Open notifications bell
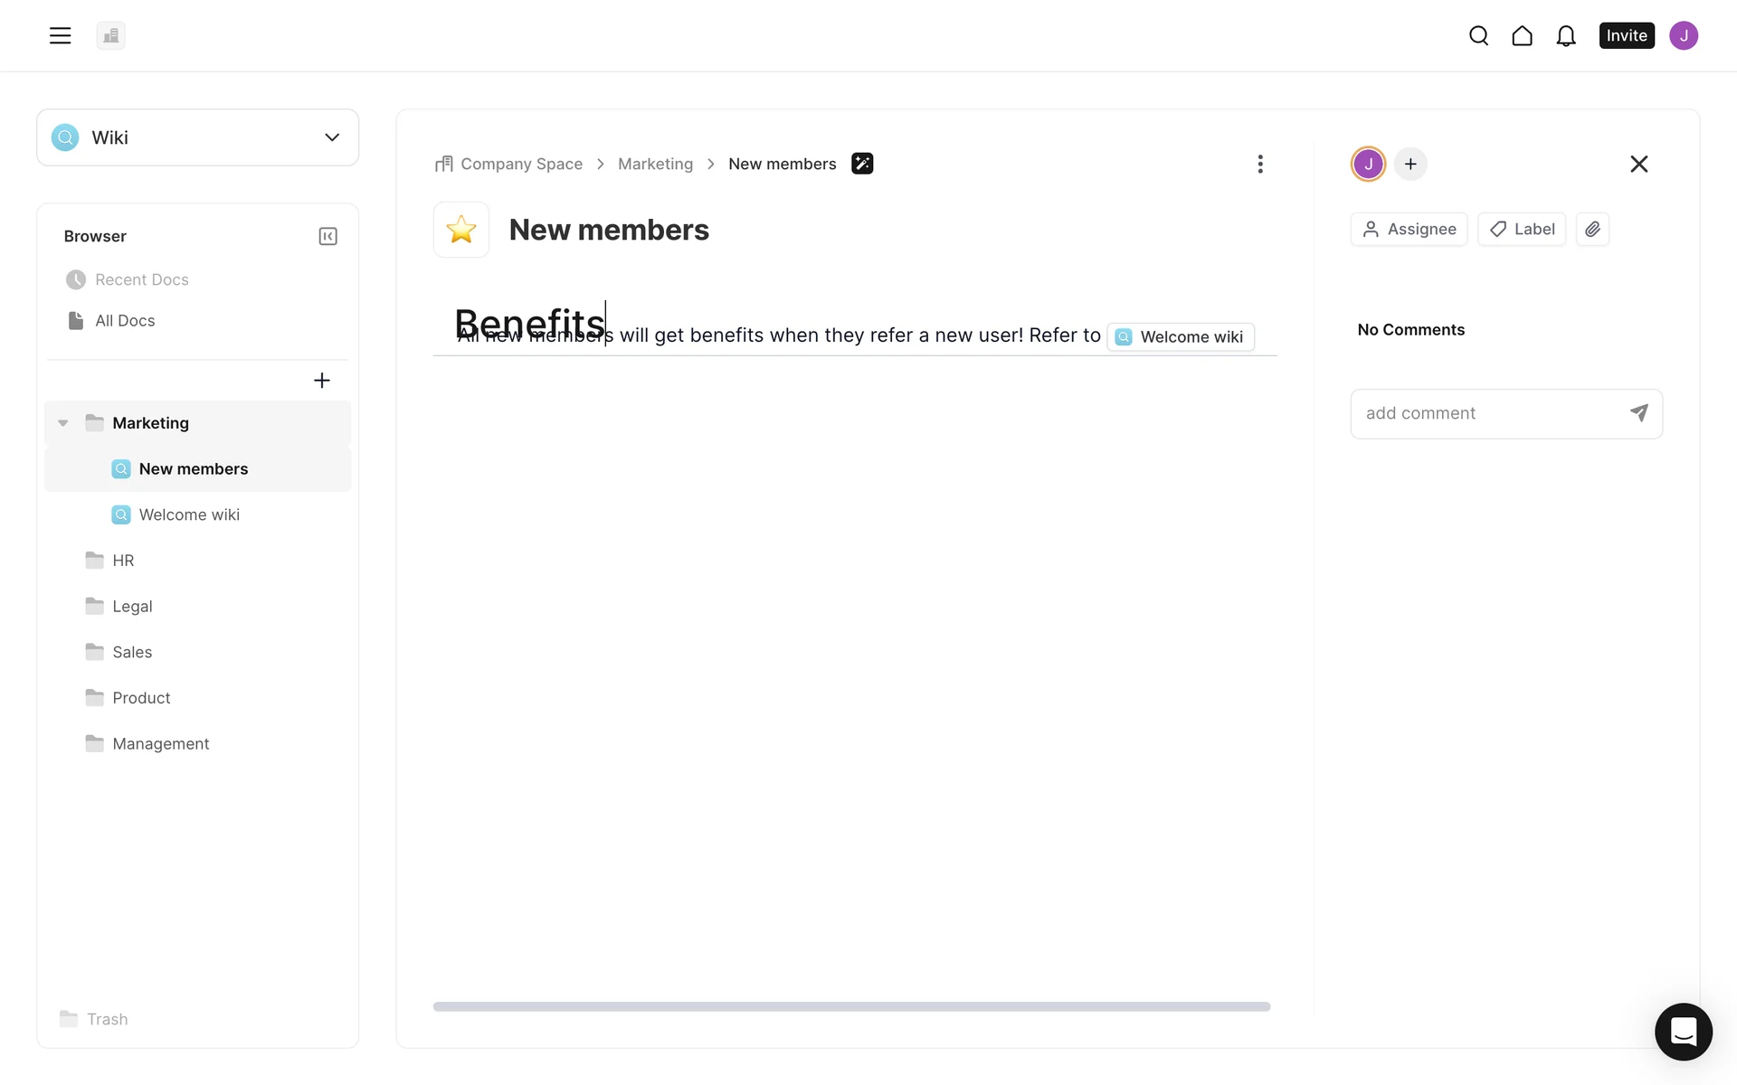The width and height of the screenshot is (1737, 1085). tap(1566, 35)
